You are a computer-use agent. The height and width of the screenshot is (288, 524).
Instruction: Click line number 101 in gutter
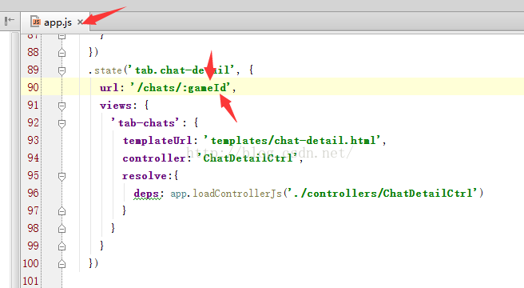pyautogui.click(x=30, y=281)
